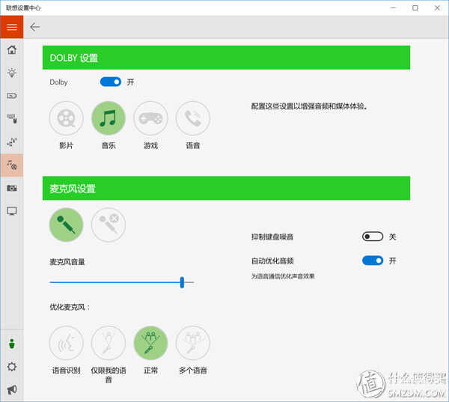
Task: Turn off 自动优化音频 switch
Action: pos(373,261)
